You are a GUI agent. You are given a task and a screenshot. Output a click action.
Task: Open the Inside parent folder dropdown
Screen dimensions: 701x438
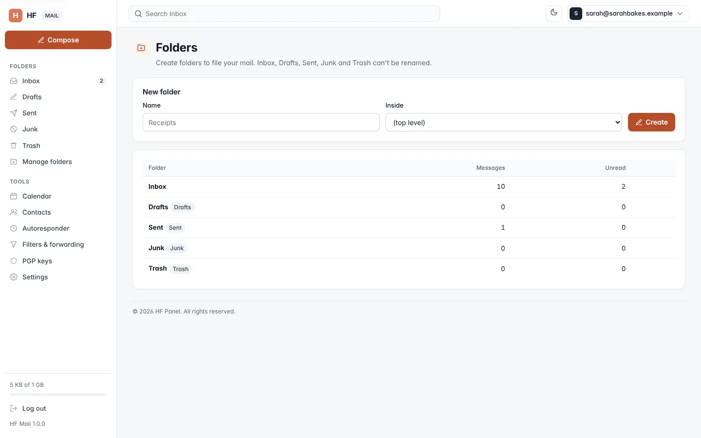pyautogui.click(x=504, y=122)
